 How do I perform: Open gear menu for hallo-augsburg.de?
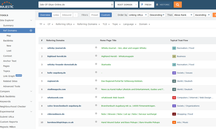tap(96, 72)
